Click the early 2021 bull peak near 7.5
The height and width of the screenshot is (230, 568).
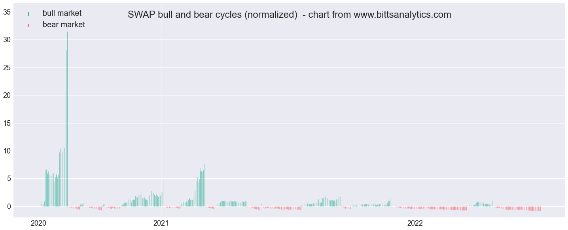coord(204,165)
